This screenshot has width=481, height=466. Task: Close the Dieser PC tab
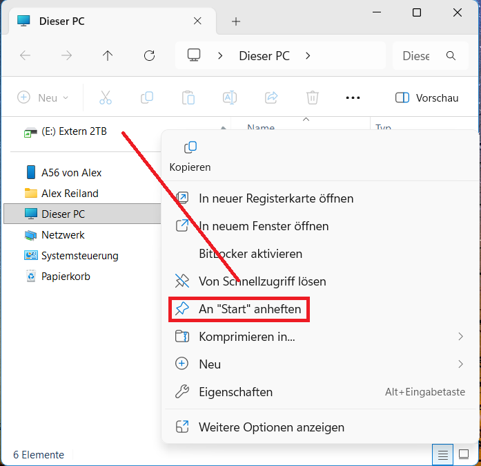[197, 21]
